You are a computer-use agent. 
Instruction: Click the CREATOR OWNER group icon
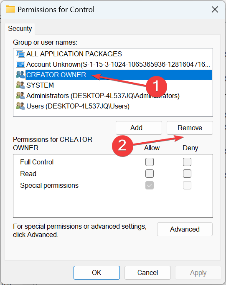pos(20,75)
